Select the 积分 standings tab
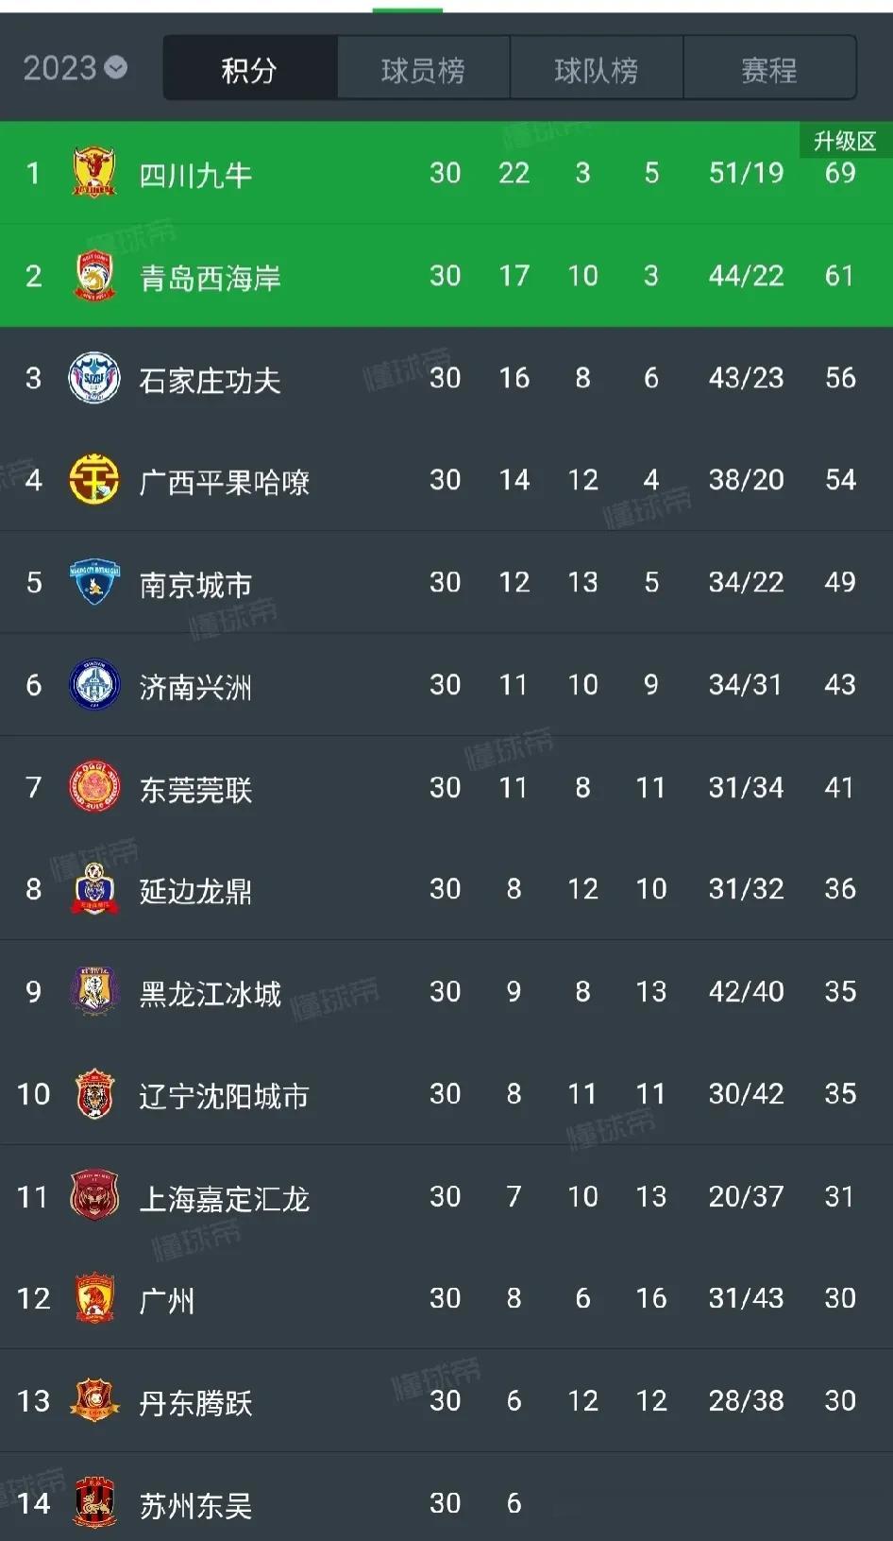This screenshot has width=893, height=1541. tap(249, 67)
